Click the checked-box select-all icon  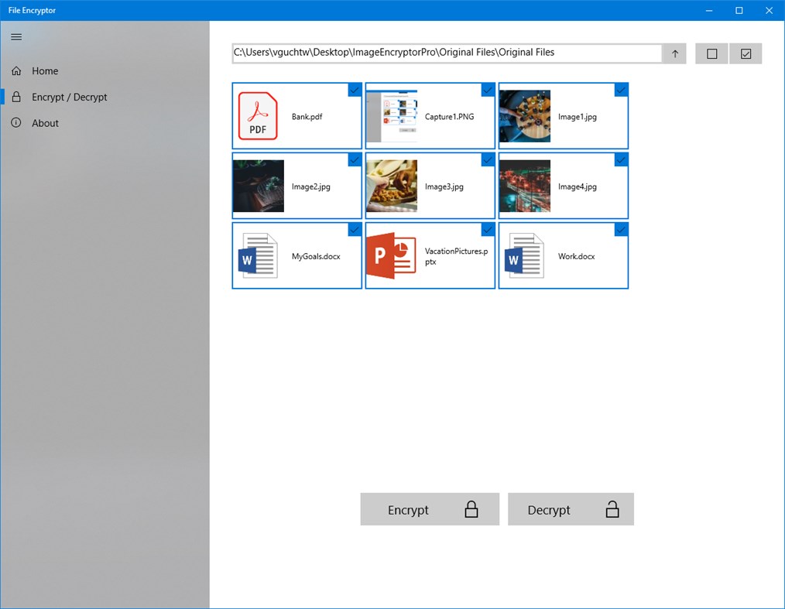pyautogui.click(x=744, y=53)
